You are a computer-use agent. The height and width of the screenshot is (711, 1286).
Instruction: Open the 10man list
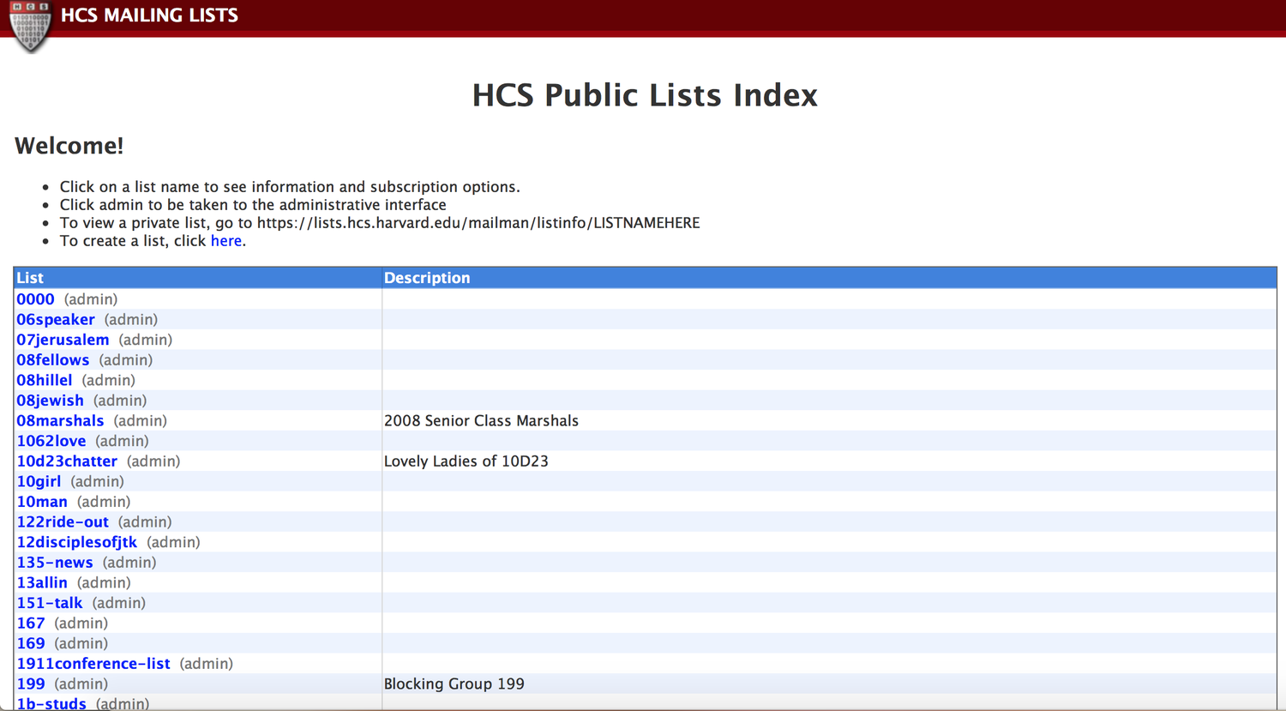pos(42,502)
